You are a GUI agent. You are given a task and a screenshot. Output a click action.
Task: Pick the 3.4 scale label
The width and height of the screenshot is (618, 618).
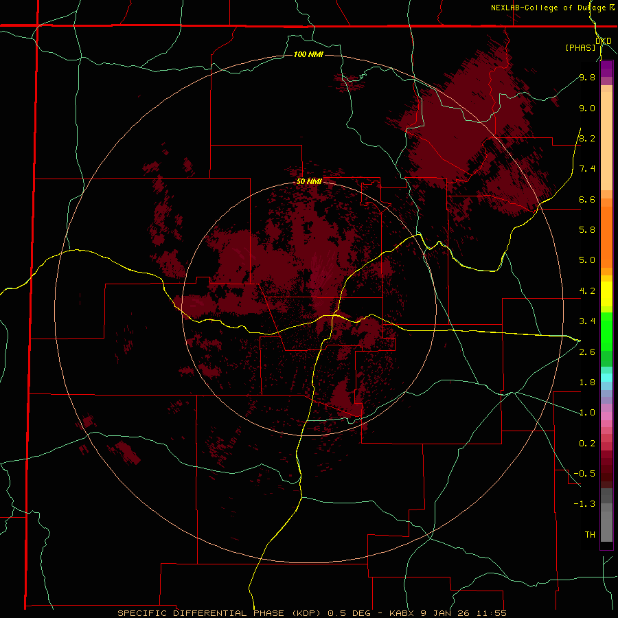[587, 321]
